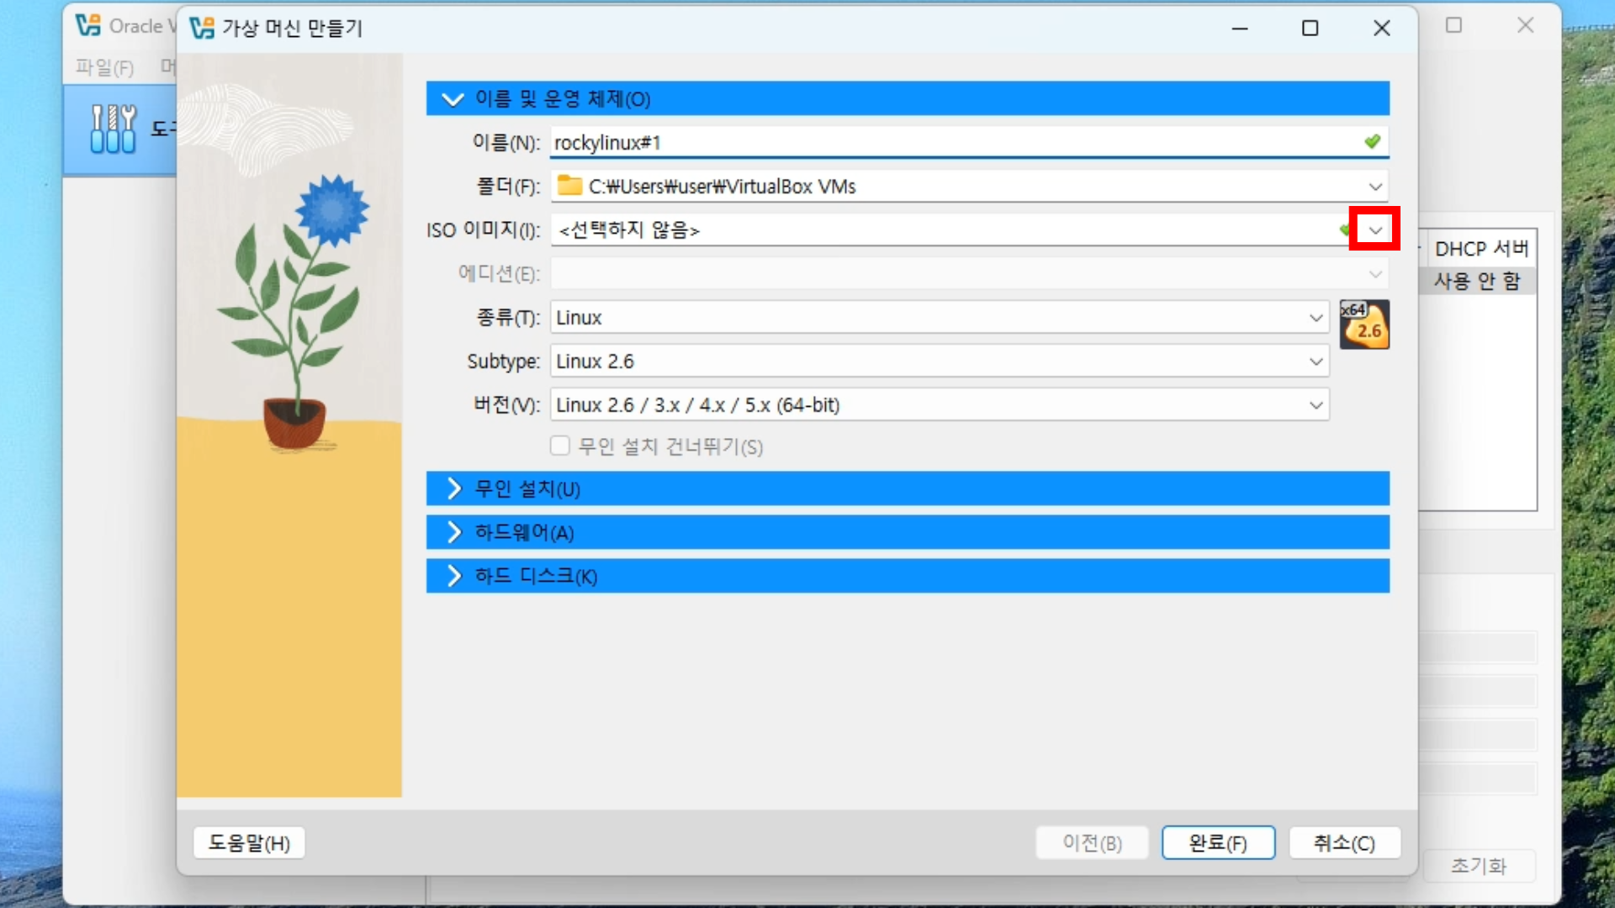Open the ISO image dropdown arrow

(x=1374, y=230)
